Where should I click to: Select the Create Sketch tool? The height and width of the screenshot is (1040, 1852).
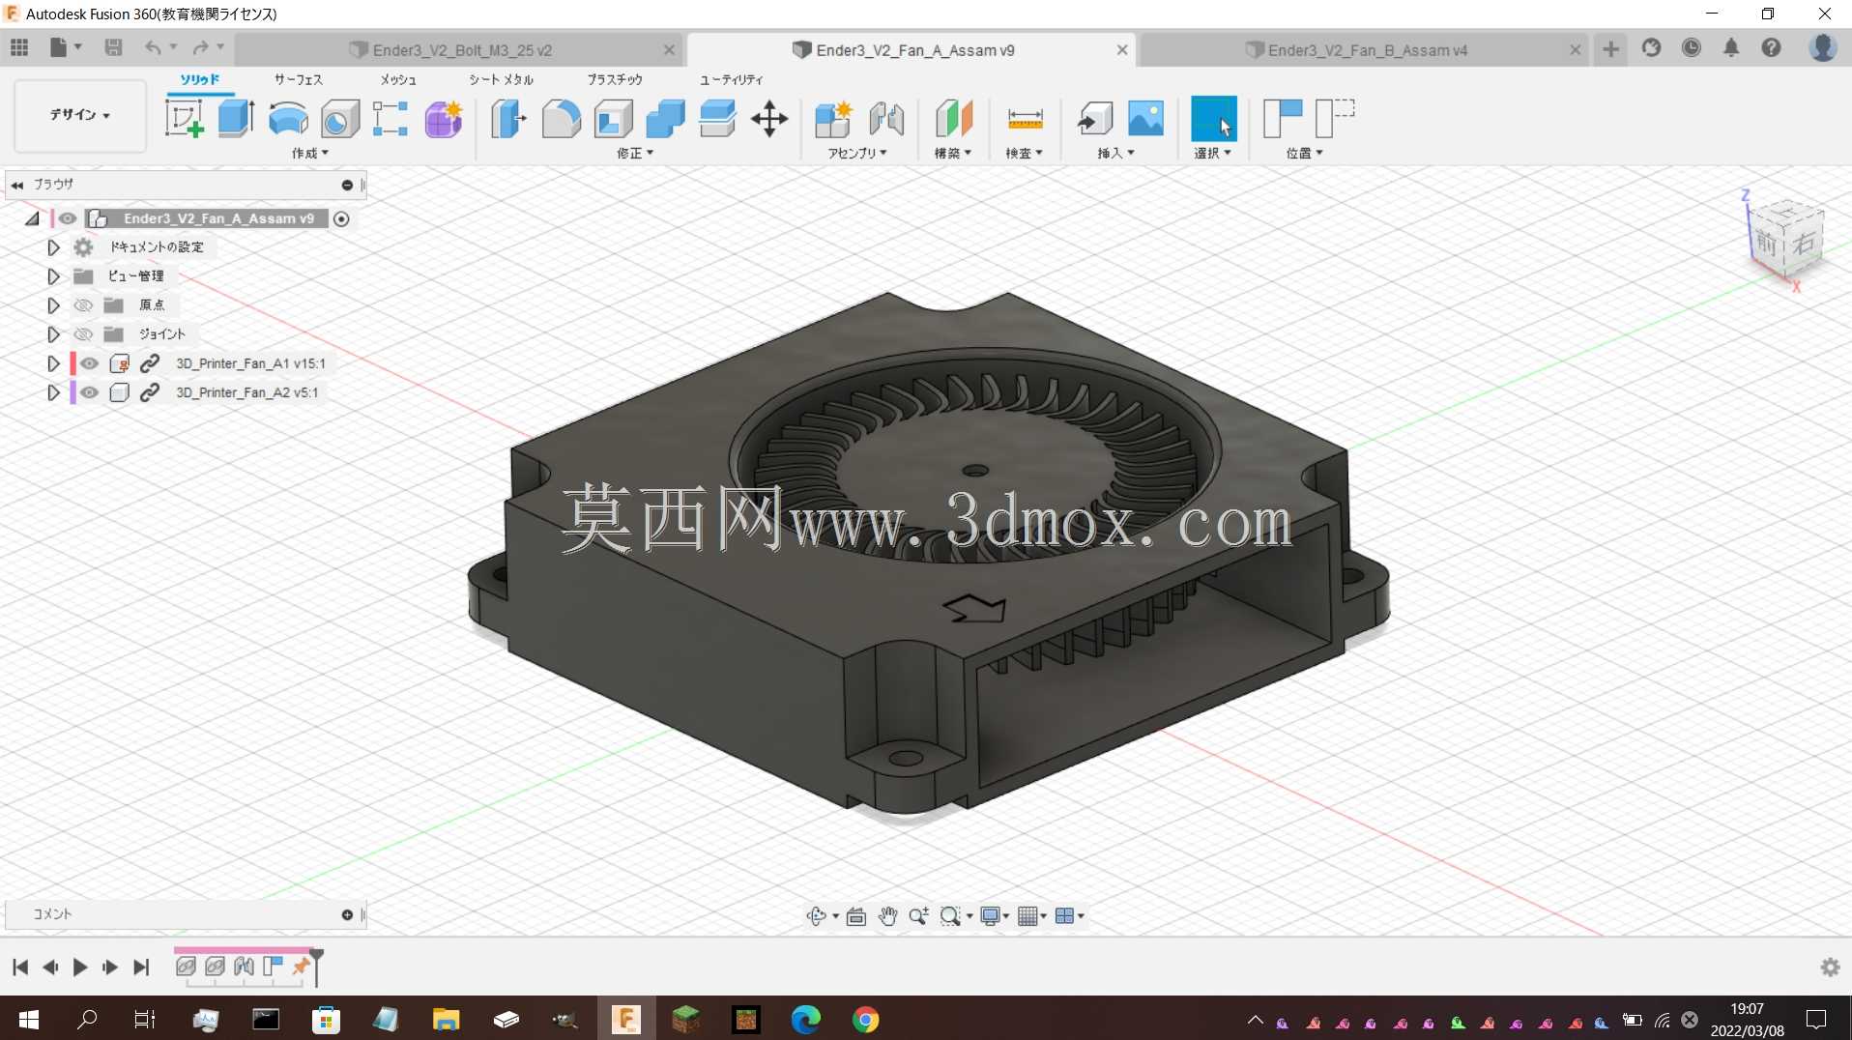tap(185, 119)
